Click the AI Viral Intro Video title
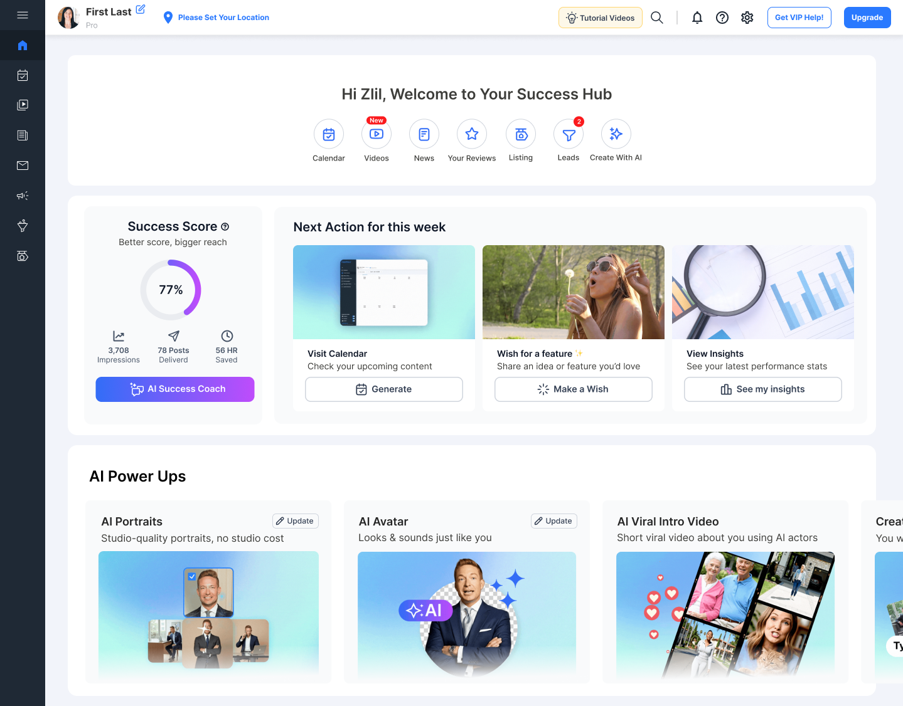 pos(668,522)
